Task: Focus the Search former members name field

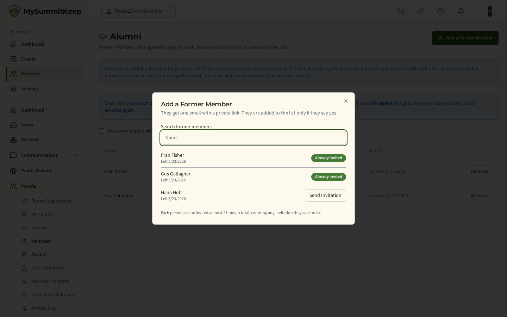Action: (254, 138)
